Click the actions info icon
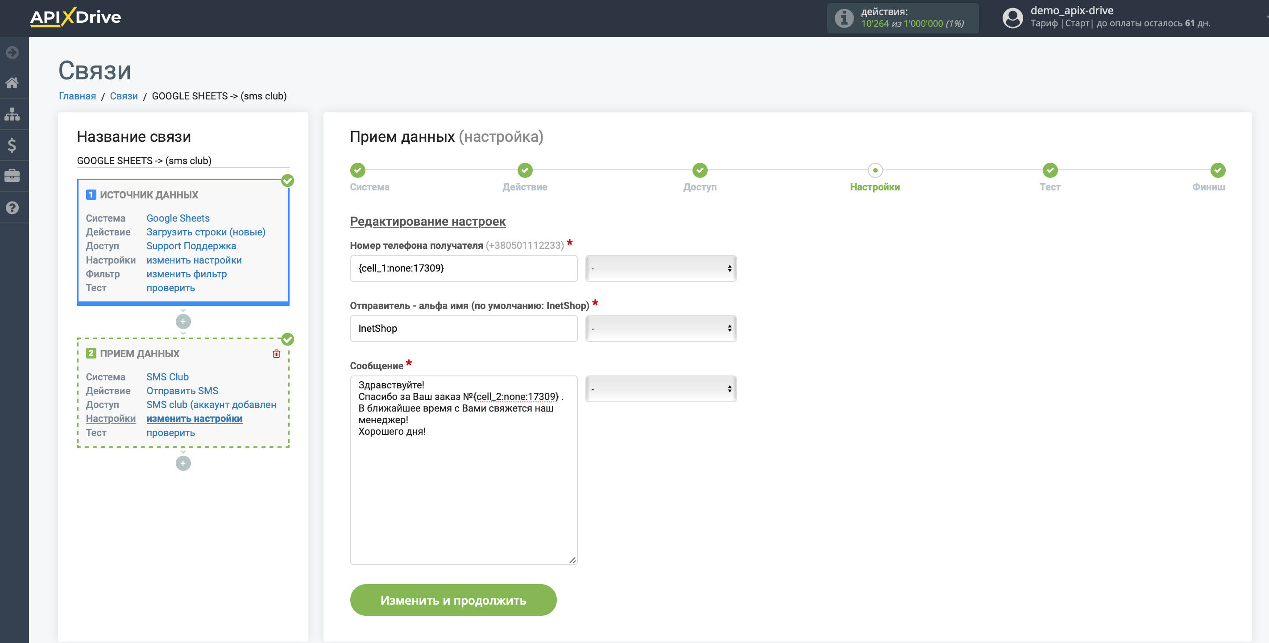The image size is (1269, 643). (844, 18)
